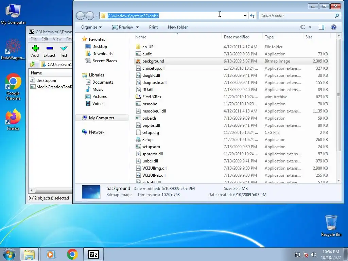Click the volume speaker tray icon
Screen dimensions: 348x261
click(314, 255)
